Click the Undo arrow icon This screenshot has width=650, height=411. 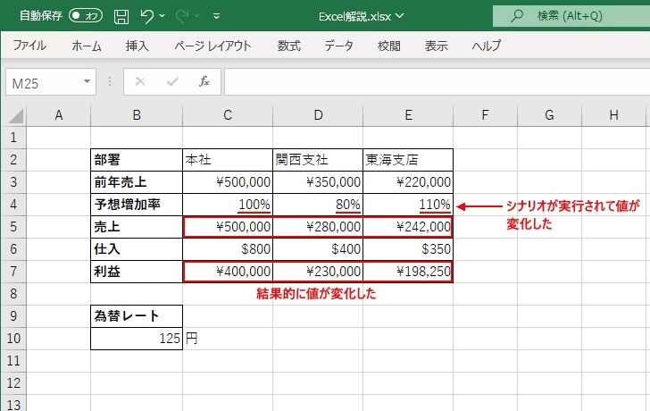(x=146, y=16)
